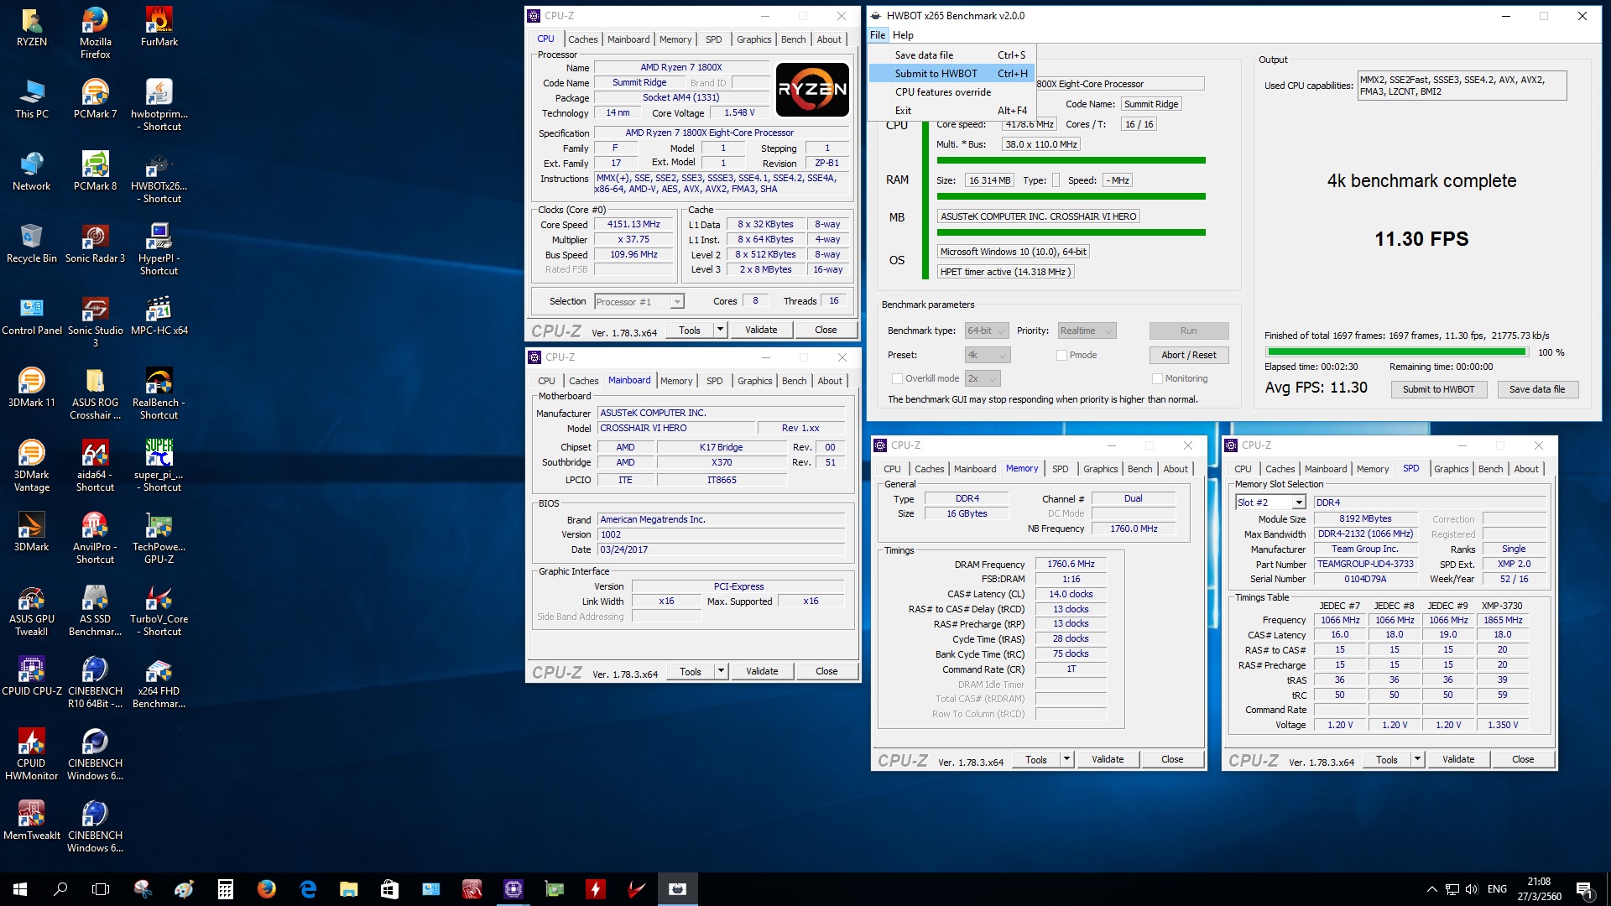The height and width of the screenshot is (906, 1611).
Task: Click the Run benchmark button
Action: [1188, 331]
